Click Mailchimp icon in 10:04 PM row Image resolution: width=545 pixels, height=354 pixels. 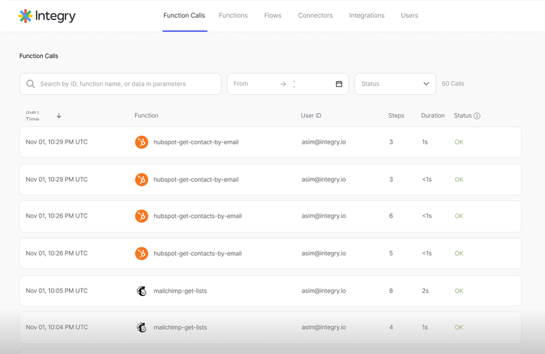point(142,327)
